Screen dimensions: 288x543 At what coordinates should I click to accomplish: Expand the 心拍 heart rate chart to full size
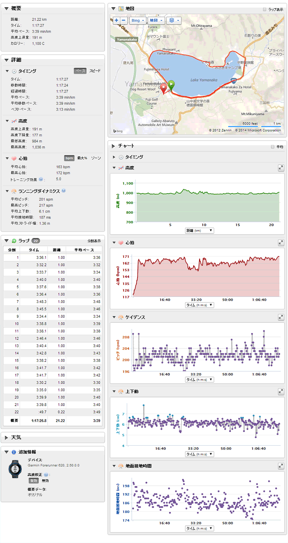tap(281, 243)
